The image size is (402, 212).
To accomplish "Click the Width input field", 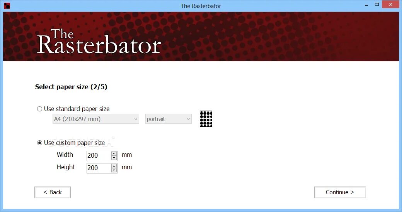I will 99,155.
